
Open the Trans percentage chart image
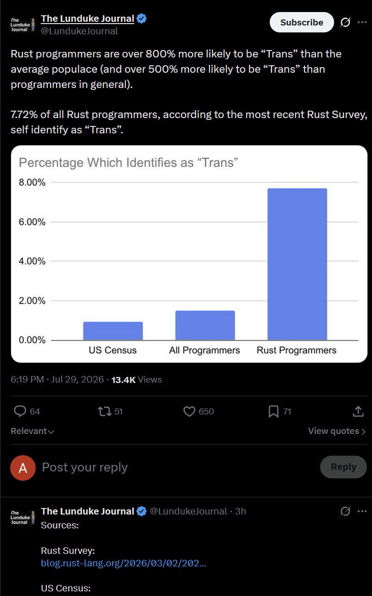pos(189,254)
